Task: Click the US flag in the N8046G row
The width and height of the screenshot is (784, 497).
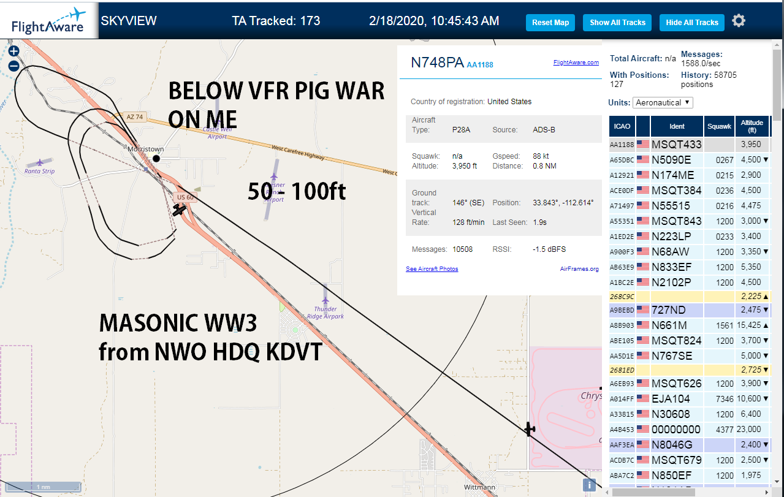Action: 643,445
